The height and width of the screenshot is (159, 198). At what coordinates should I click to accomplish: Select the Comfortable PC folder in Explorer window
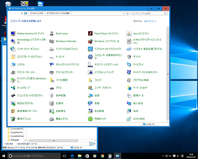[x=15, y=129]
